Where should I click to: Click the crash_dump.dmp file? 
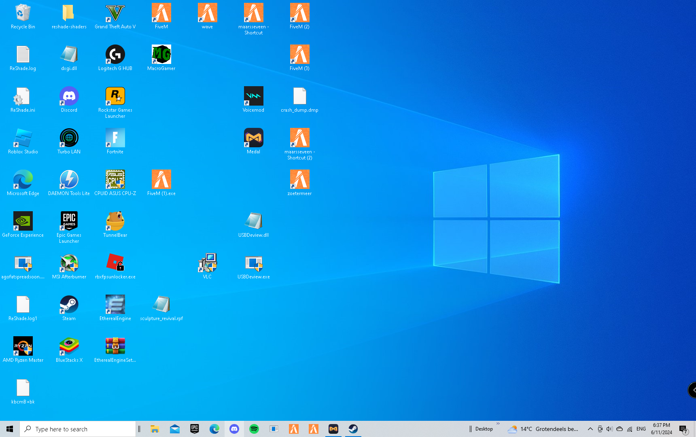point(299,97)
